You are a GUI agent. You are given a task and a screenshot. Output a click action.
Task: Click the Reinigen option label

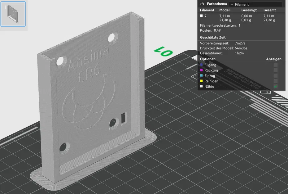[x=212, y=81]
